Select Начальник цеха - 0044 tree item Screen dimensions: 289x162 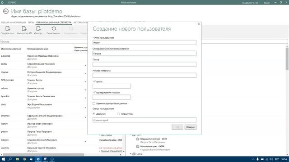[x=152, y=146]
